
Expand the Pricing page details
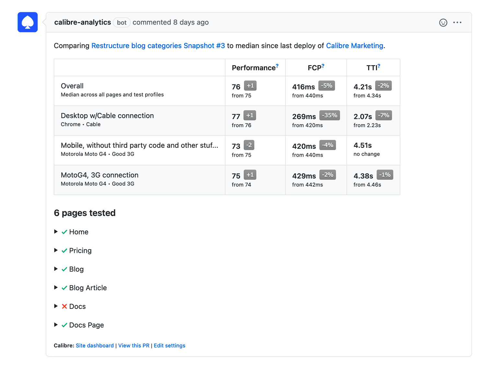pyautogui.click(x=56, y=250)
